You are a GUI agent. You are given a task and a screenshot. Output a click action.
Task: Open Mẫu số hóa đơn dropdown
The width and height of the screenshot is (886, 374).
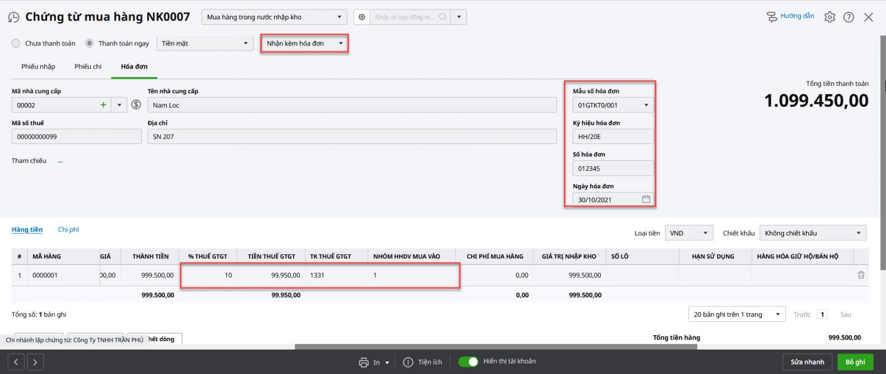646,105
